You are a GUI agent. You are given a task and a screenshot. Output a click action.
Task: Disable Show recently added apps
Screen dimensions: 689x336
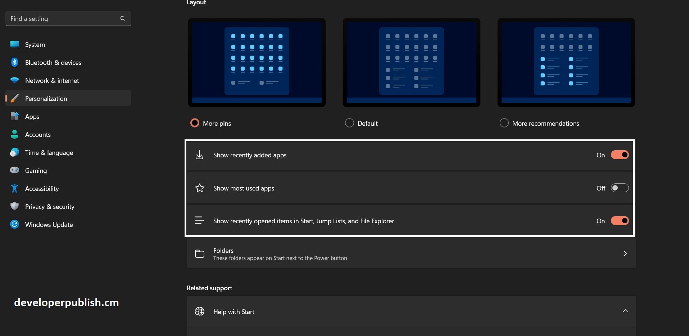[619, 154]
